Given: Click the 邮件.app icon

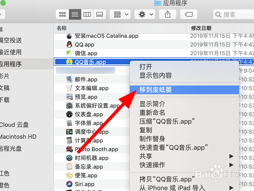Looking at the screenshot, I should [x=69, y=79].
